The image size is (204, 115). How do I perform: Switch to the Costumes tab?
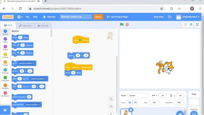pos(25,26)
